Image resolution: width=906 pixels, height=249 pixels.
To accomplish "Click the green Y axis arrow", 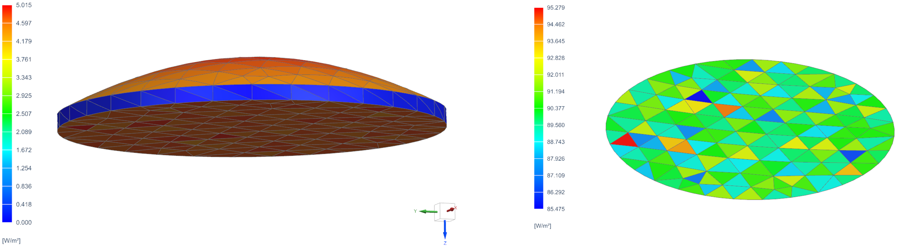I will click(x=428, y=212).
